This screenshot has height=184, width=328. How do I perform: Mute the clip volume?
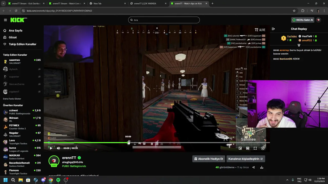click(58, 148)
